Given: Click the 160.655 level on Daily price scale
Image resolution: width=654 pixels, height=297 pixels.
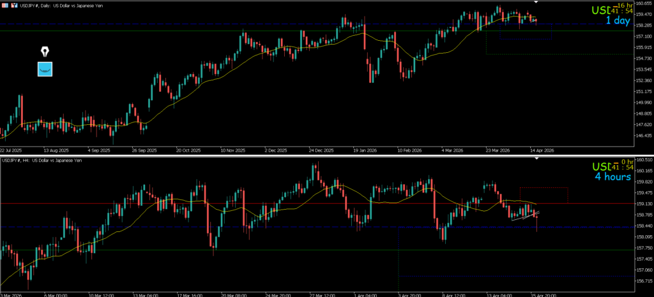Looking at the screenshot, I should pyautogui.click(x=641, y=3).
